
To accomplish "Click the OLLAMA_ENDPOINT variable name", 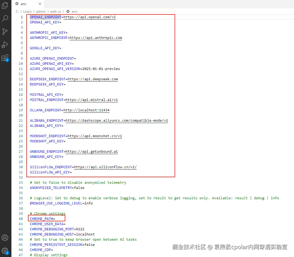I will pyautogui.click(x=46, y=110).
